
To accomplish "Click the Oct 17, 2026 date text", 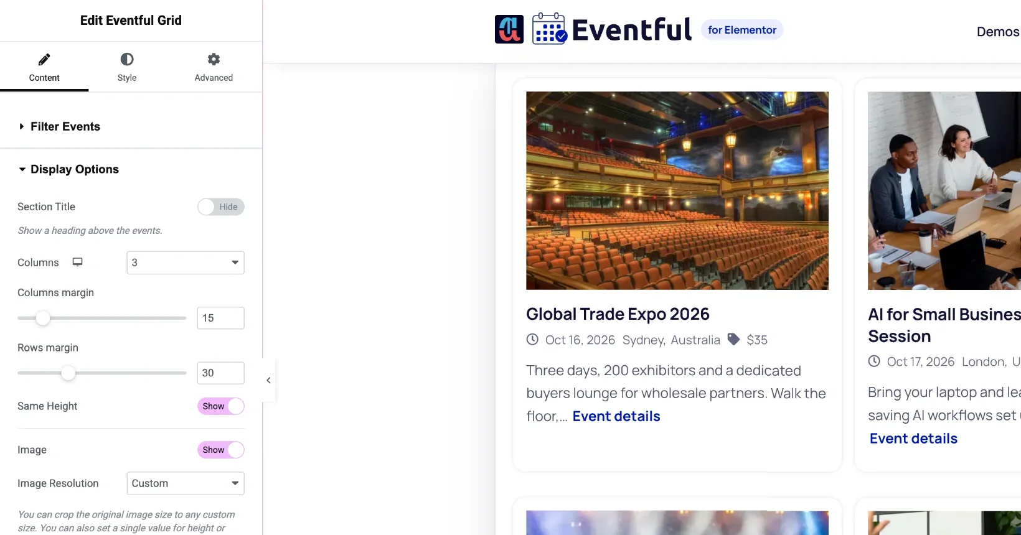I will [921, 362].
